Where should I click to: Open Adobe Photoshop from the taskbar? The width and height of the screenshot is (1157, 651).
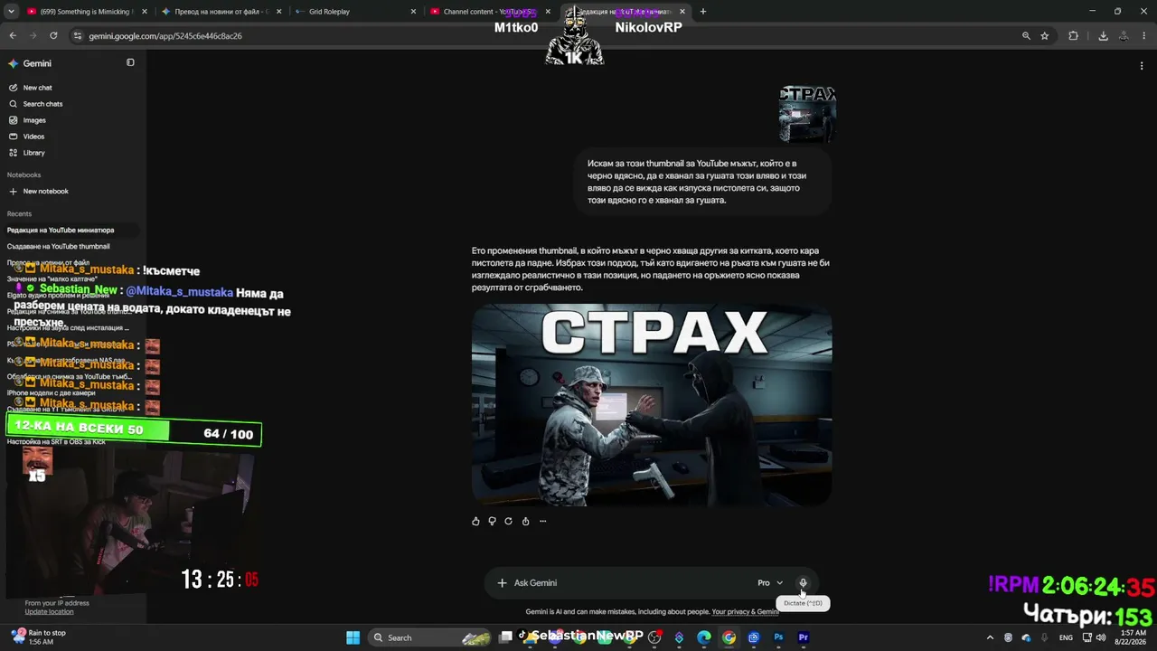tap(778, 637)
